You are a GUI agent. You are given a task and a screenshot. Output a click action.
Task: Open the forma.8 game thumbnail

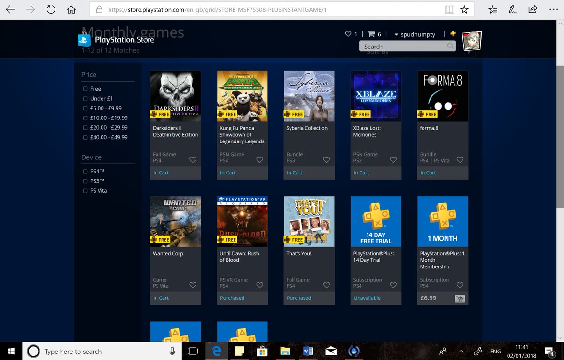(x=443, y=96)
